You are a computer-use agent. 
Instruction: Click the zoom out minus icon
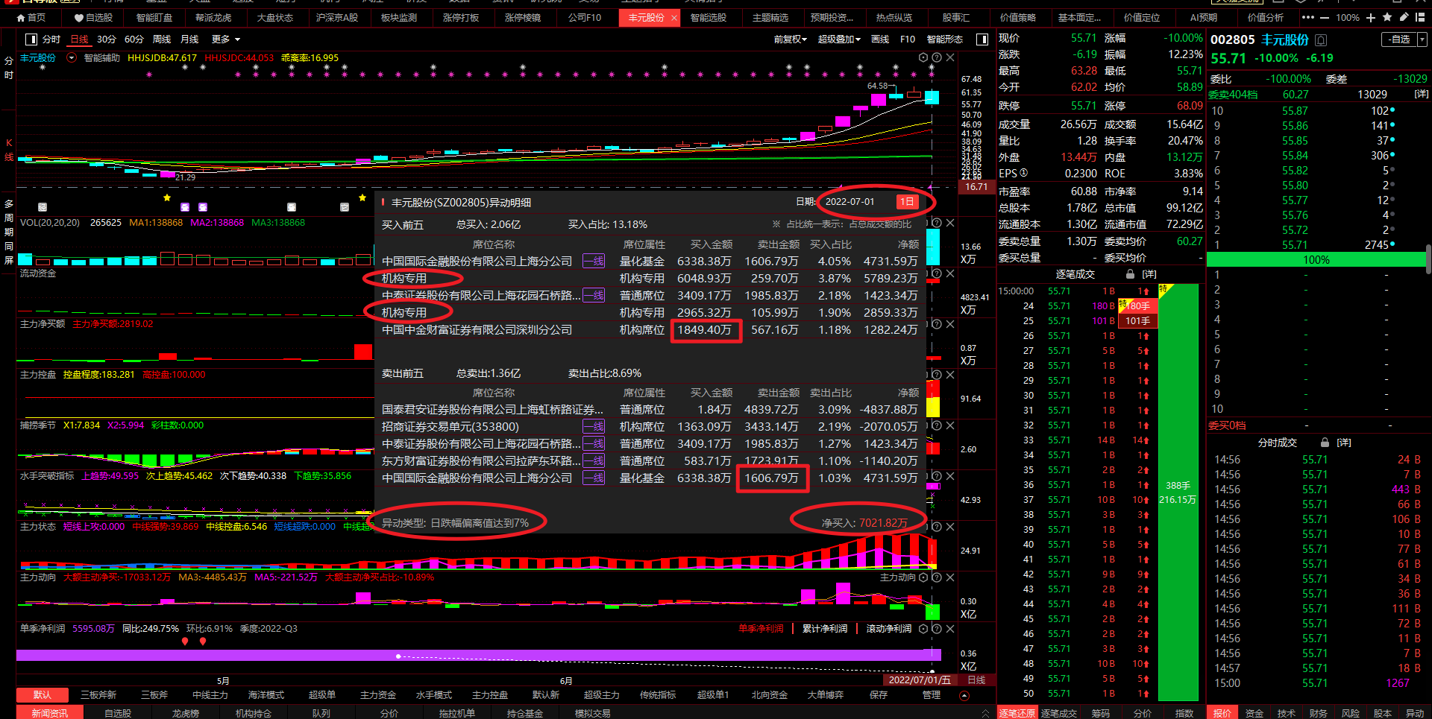pos(1325,17)
